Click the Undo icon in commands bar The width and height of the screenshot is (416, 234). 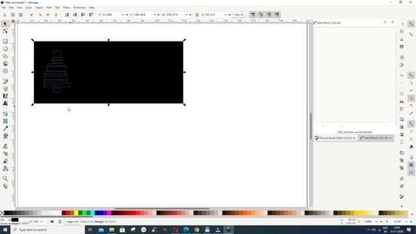tap(402, 75)
